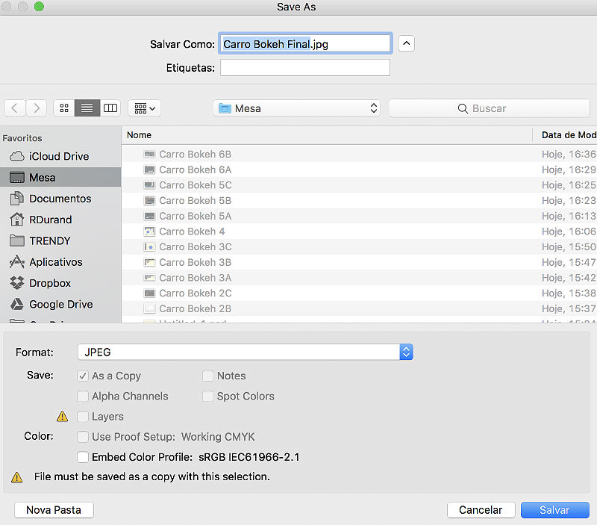Select Documentos in Favoritos sidebar
Screen dimensions: 597x525
pos(60,199)
